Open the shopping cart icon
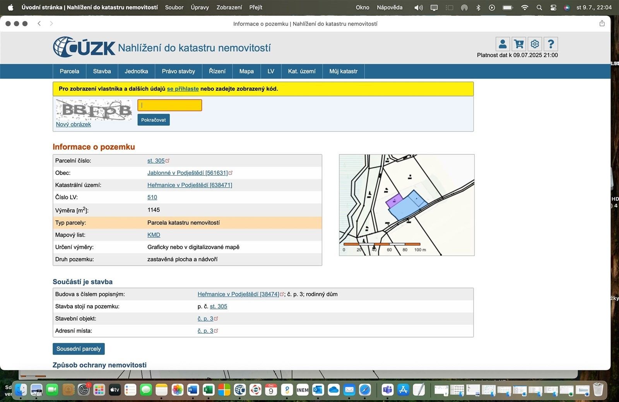This screenshot has height=402, width=619. [x=519, y=44]
